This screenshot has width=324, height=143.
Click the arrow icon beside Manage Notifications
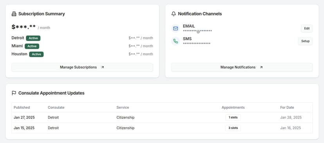click(x=261, y=67)
